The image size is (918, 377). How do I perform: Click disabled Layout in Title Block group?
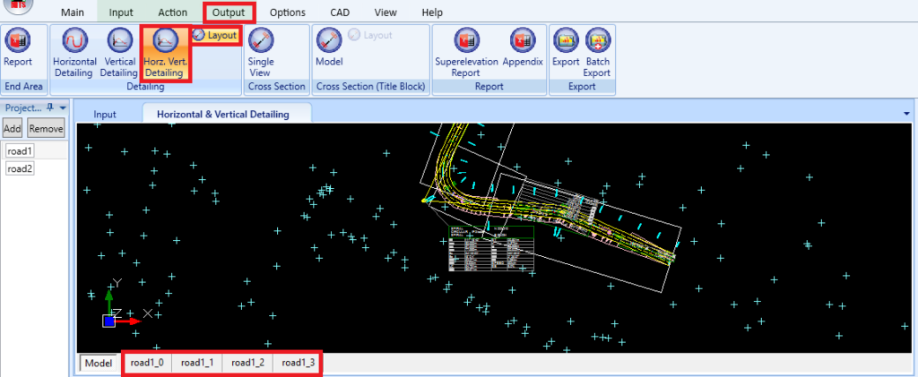coord(370,35)
